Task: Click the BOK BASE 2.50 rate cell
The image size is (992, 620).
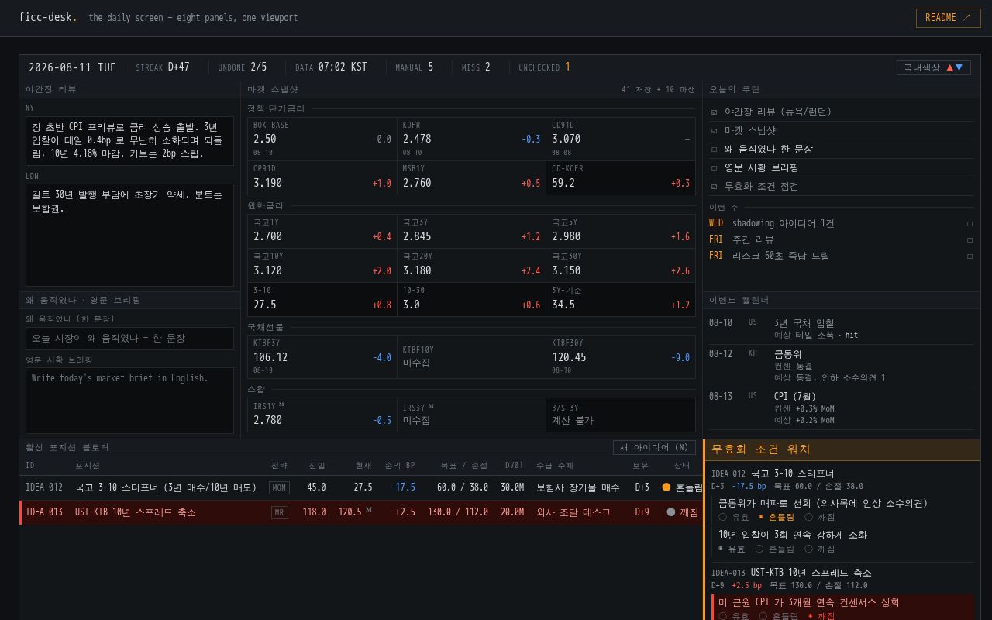Action: (322, 139)
